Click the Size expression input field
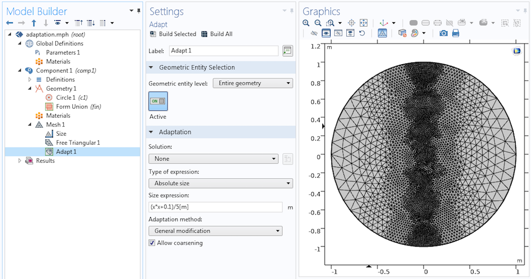 pos(215,207)
